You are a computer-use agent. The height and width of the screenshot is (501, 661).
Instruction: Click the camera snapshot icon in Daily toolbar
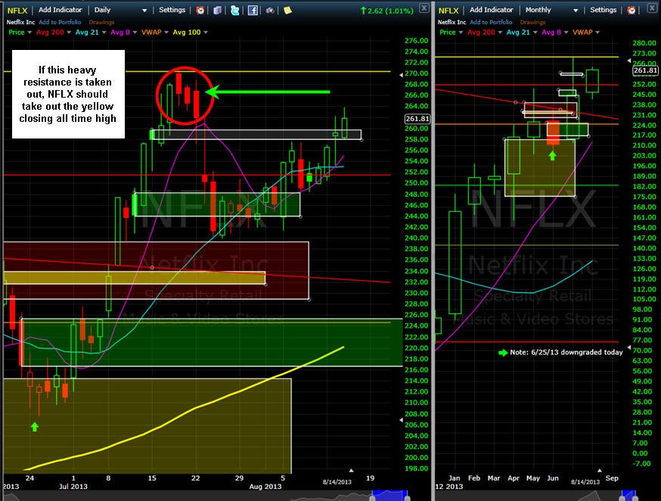(x=270, y=10)
